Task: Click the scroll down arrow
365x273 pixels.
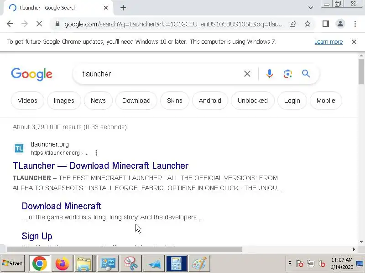Action: (361, 242)
